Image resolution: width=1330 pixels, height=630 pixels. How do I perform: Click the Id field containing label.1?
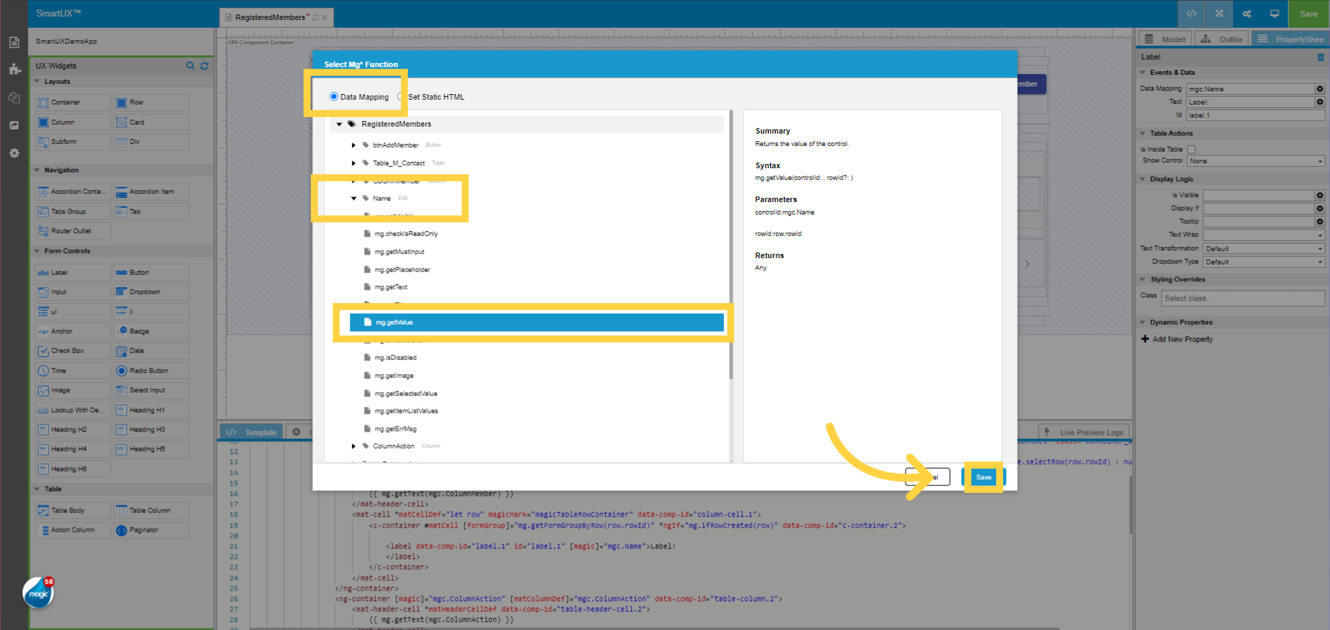tap(1256, 116)
